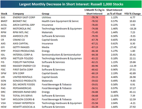This screenshot has height=109, width=142.
Task: Click the YTD % Change header
Action: coord(133,14)
